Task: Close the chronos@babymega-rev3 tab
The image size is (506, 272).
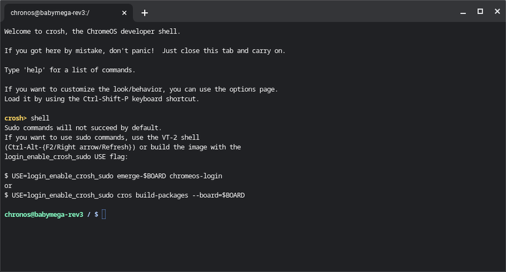Action: click(x=125, y=12)
